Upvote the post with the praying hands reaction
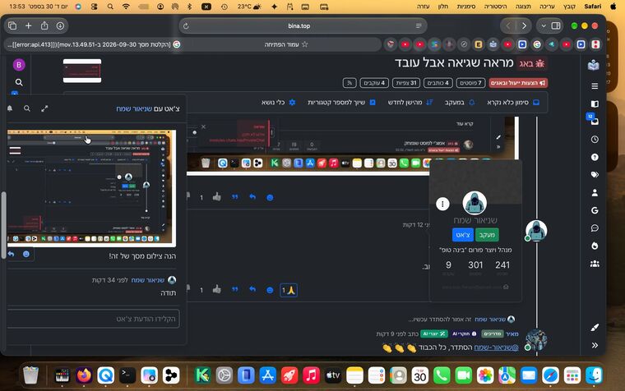 tap(217, 289)
